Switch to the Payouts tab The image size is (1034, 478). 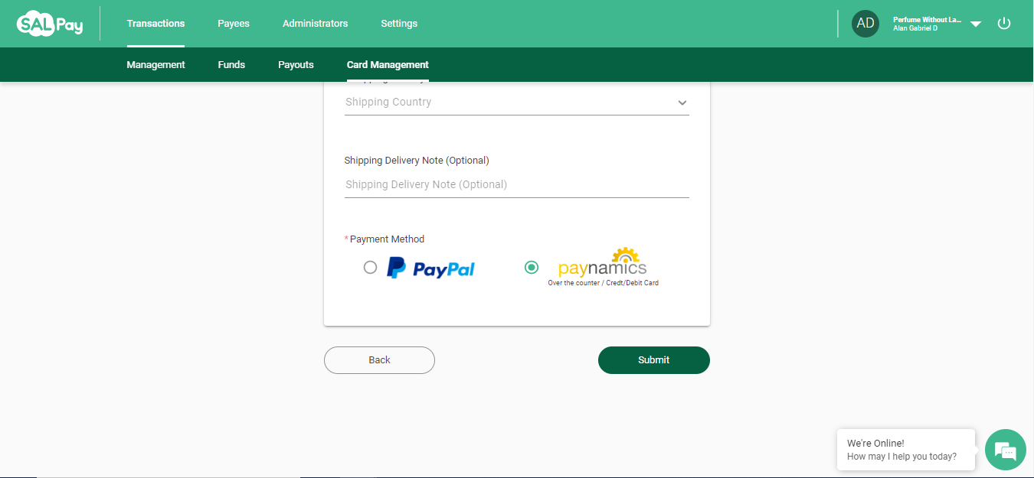(296, 65)
